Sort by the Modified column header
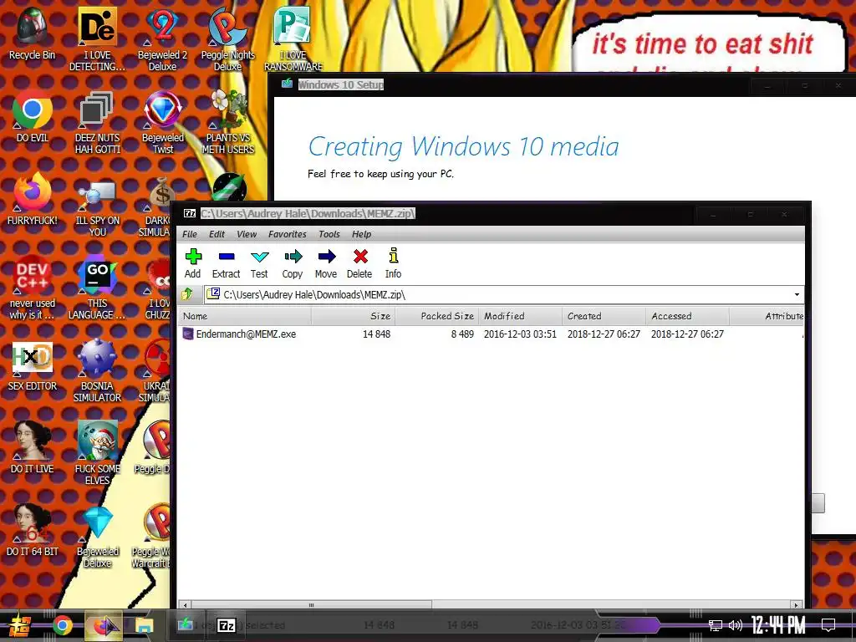 pyautogui.click(x=520, y=316)
